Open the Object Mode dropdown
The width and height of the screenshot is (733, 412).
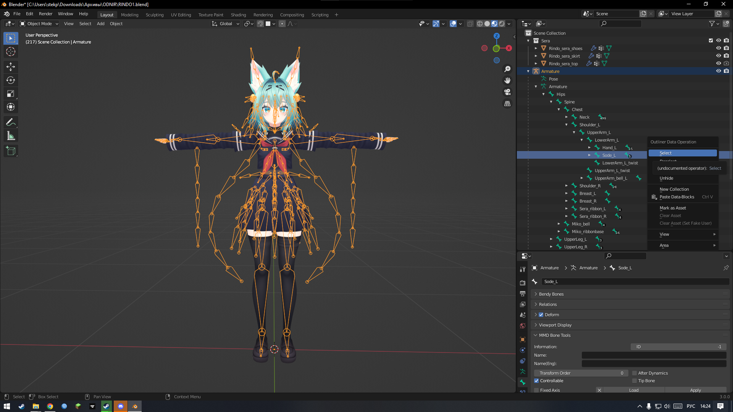click(x=39, y=24)
